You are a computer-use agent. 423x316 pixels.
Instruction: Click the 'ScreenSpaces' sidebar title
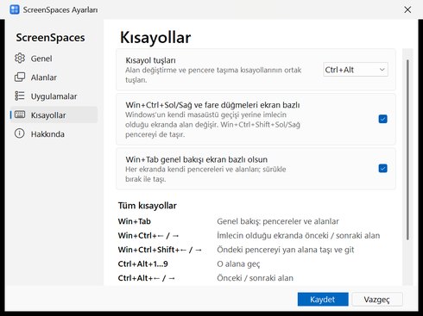click(x=50, y=38)
